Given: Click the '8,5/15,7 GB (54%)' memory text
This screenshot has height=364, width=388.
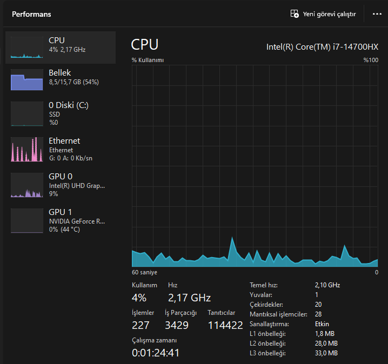Looking at the screenshot, I should click(x=73, y=82).
